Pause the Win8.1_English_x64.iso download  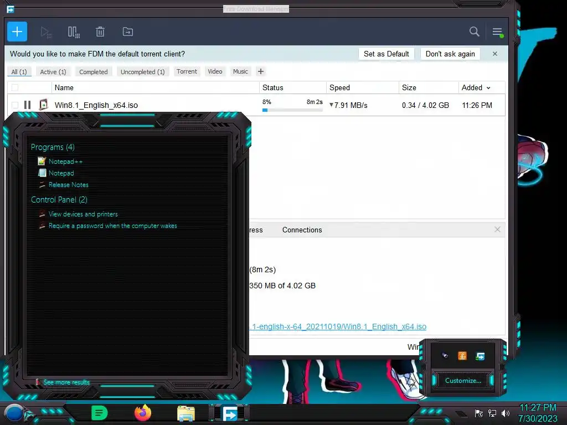(28, 105)
